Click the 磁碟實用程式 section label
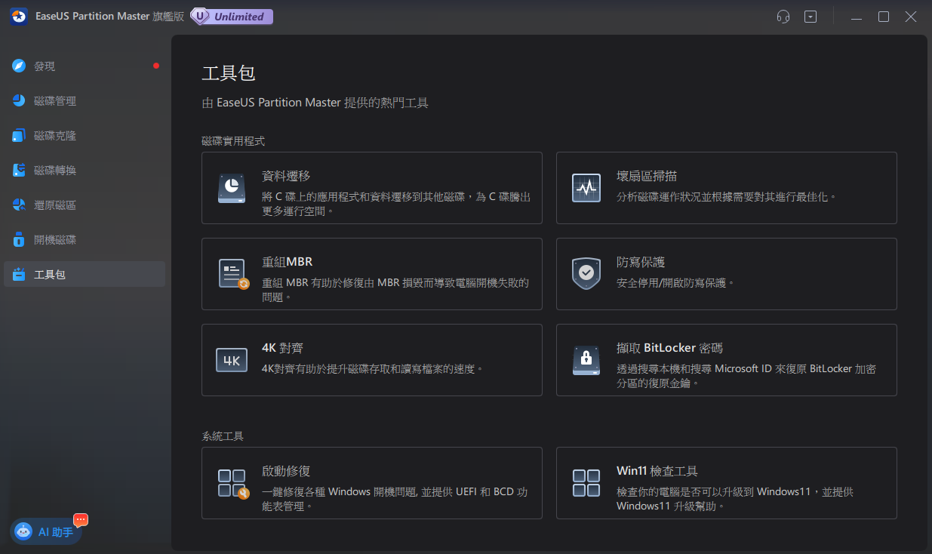This screenshot has width=932, height=554. [x=233, y=140]
